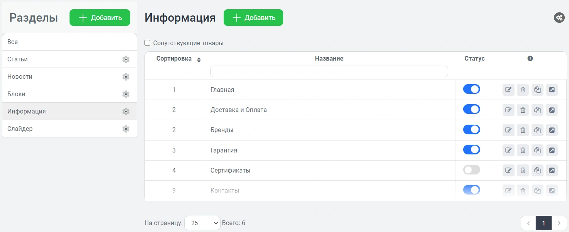The height and width of the screenshot is (232, 569).
Task: Click edit icon for Главная row
Action: pyautogui.click(x=508, y=90)
